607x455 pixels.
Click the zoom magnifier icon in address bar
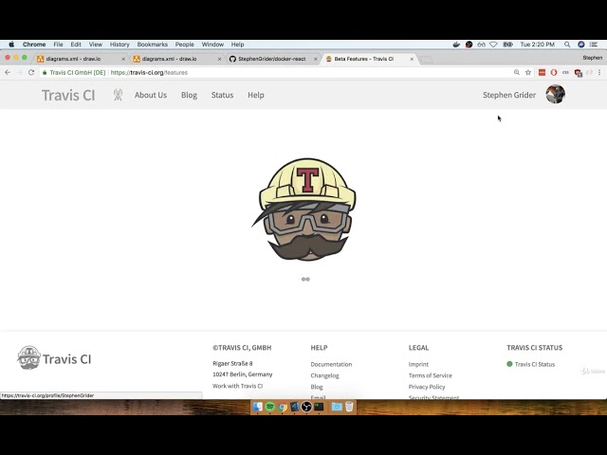tap(516, 72)
